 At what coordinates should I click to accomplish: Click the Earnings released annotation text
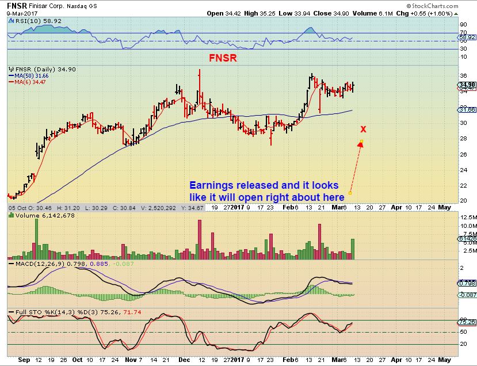(x=267, y=192)
